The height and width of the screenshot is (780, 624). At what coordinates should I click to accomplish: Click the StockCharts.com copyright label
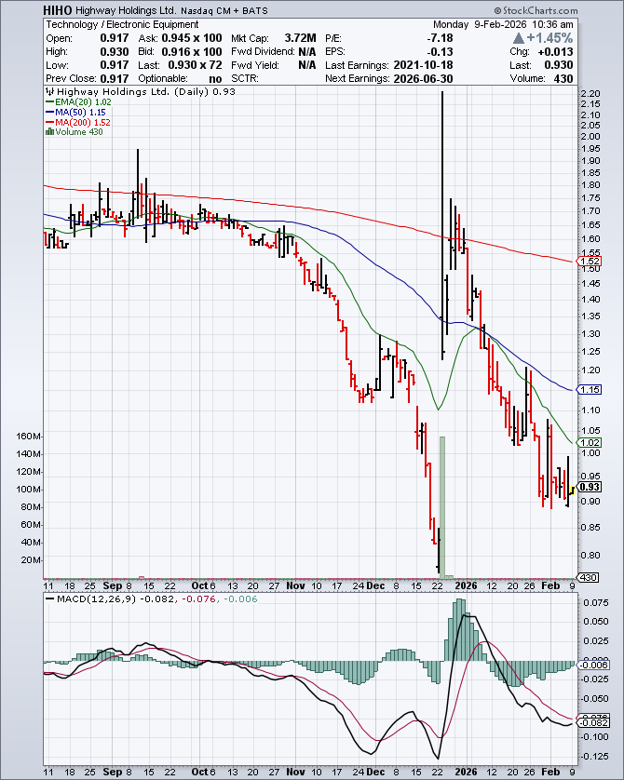pyautogui.click(x=536, y=10)
